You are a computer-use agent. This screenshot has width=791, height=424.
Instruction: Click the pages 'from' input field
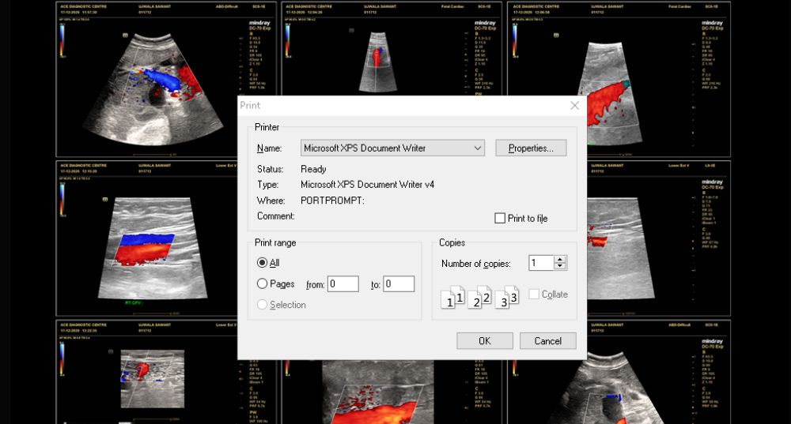(343, 284)
